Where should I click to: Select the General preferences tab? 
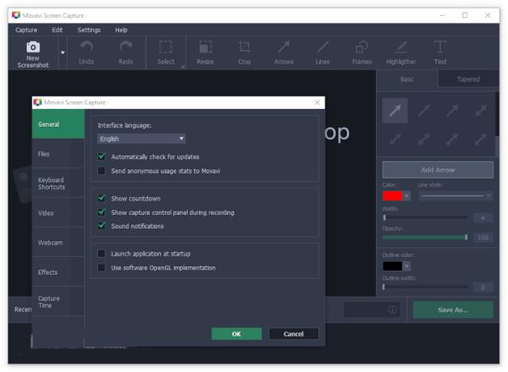(x=58, y=125)
